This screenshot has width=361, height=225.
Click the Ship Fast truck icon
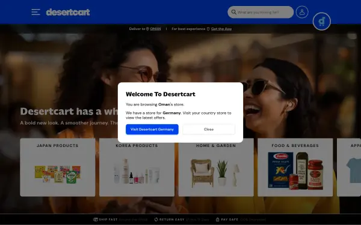pos(96,220)
